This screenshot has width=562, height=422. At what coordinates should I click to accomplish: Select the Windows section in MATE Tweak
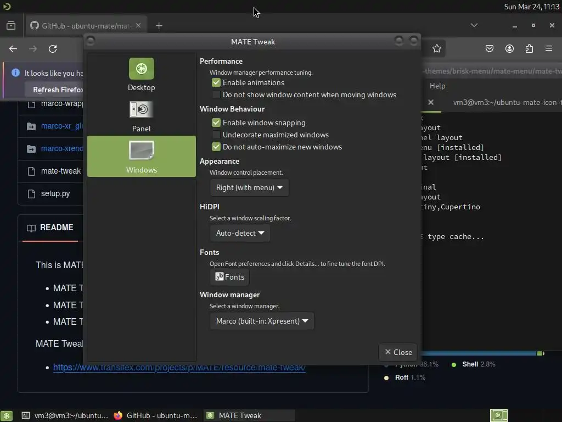pyautogui.click(x=141, y=156)
